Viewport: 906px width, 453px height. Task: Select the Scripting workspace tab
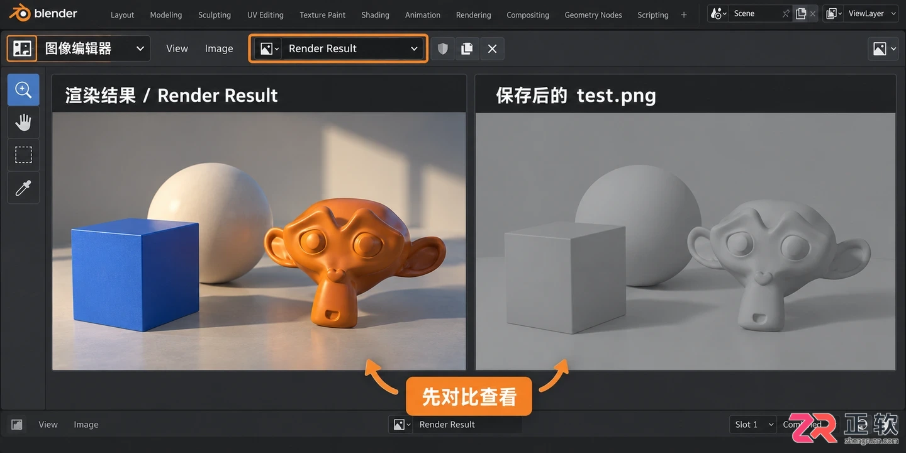(x=653, y=14)
